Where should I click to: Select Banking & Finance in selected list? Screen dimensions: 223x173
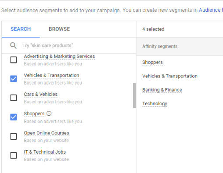coord(162,90)
